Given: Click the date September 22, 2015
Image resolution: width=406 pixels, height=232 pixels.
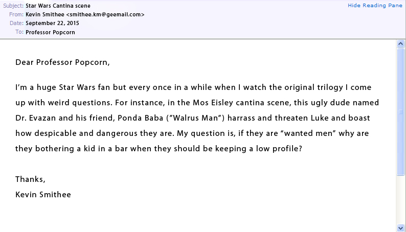Looking at the screenshot, I should click(x=52, y=24).
